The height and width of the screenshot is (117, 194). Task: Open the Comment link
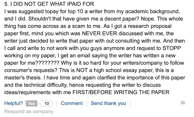pyautogui.click(x=72, y=103)
